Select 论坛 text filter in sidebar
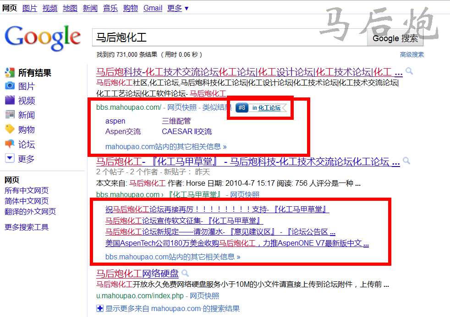Image resolution: width=450 pixels, height=317 pixels. tap(27, 145)
